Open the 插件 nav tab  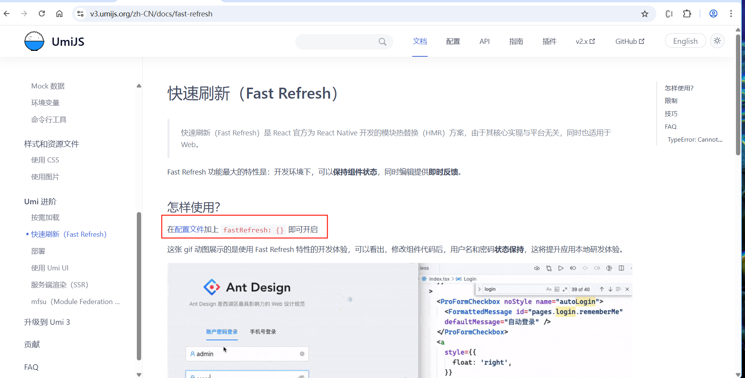coord(549,41)
